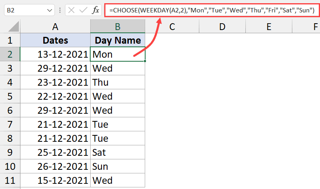
Task: Select column D header
Action: (x=222, y=27)
